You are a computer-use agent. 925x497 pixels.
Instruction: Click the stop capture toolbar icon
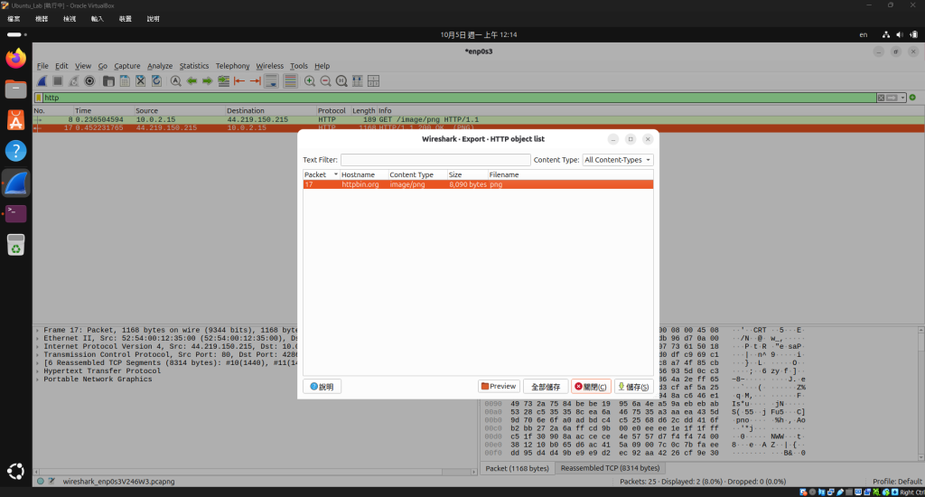pyautogui.click(x=58, y=80)
